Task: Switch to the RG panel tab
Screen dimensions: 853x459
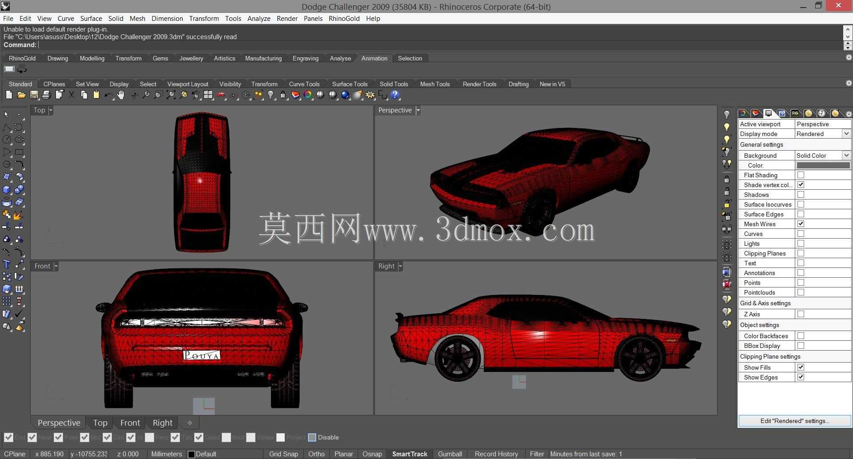Action: [x=795, y=113]
